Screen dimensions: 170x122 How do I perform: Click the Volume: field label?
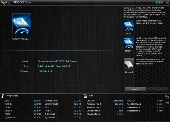24,71
